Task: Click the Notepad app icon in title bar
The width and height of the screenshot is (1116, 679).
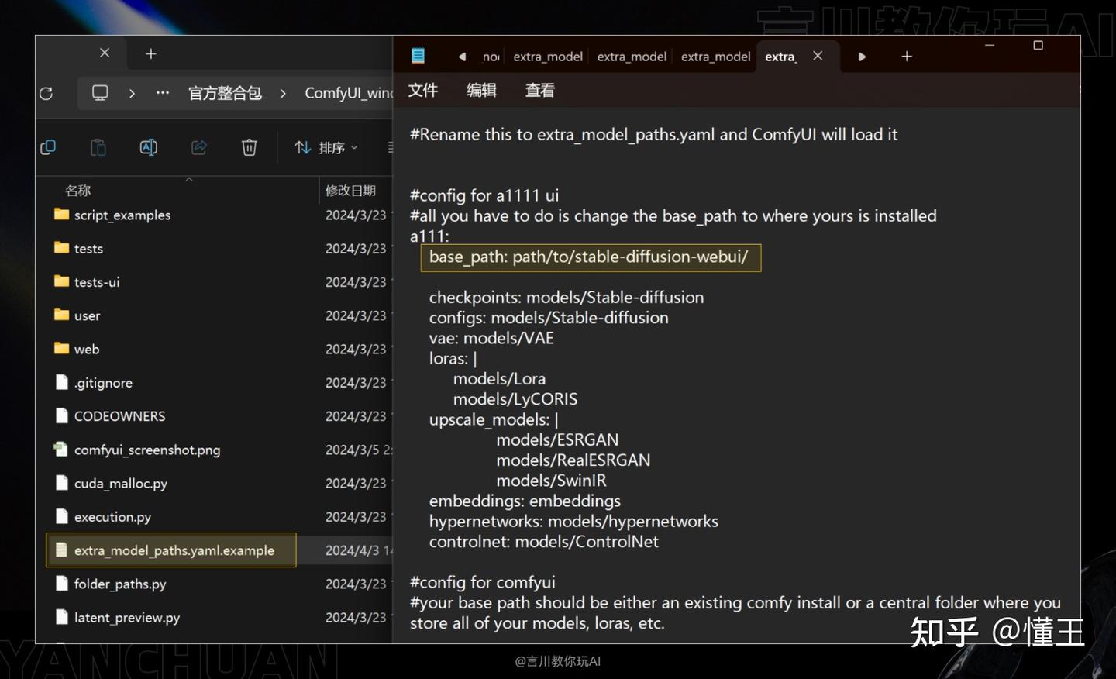Action: (x=418, y=55)
